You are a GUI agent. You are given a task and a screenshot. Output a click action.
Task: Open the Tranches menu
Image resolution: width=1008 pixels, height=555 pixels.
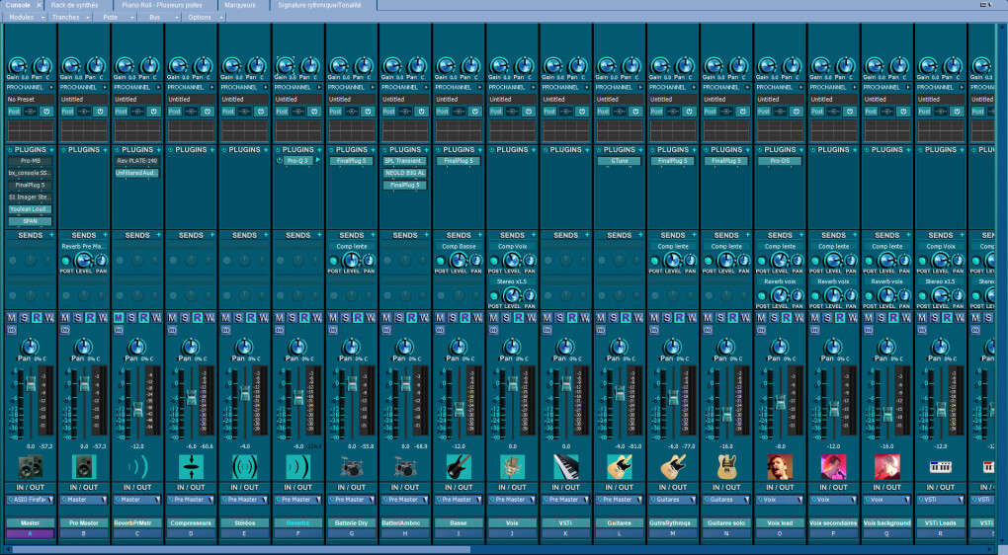(x=70, y=18)
